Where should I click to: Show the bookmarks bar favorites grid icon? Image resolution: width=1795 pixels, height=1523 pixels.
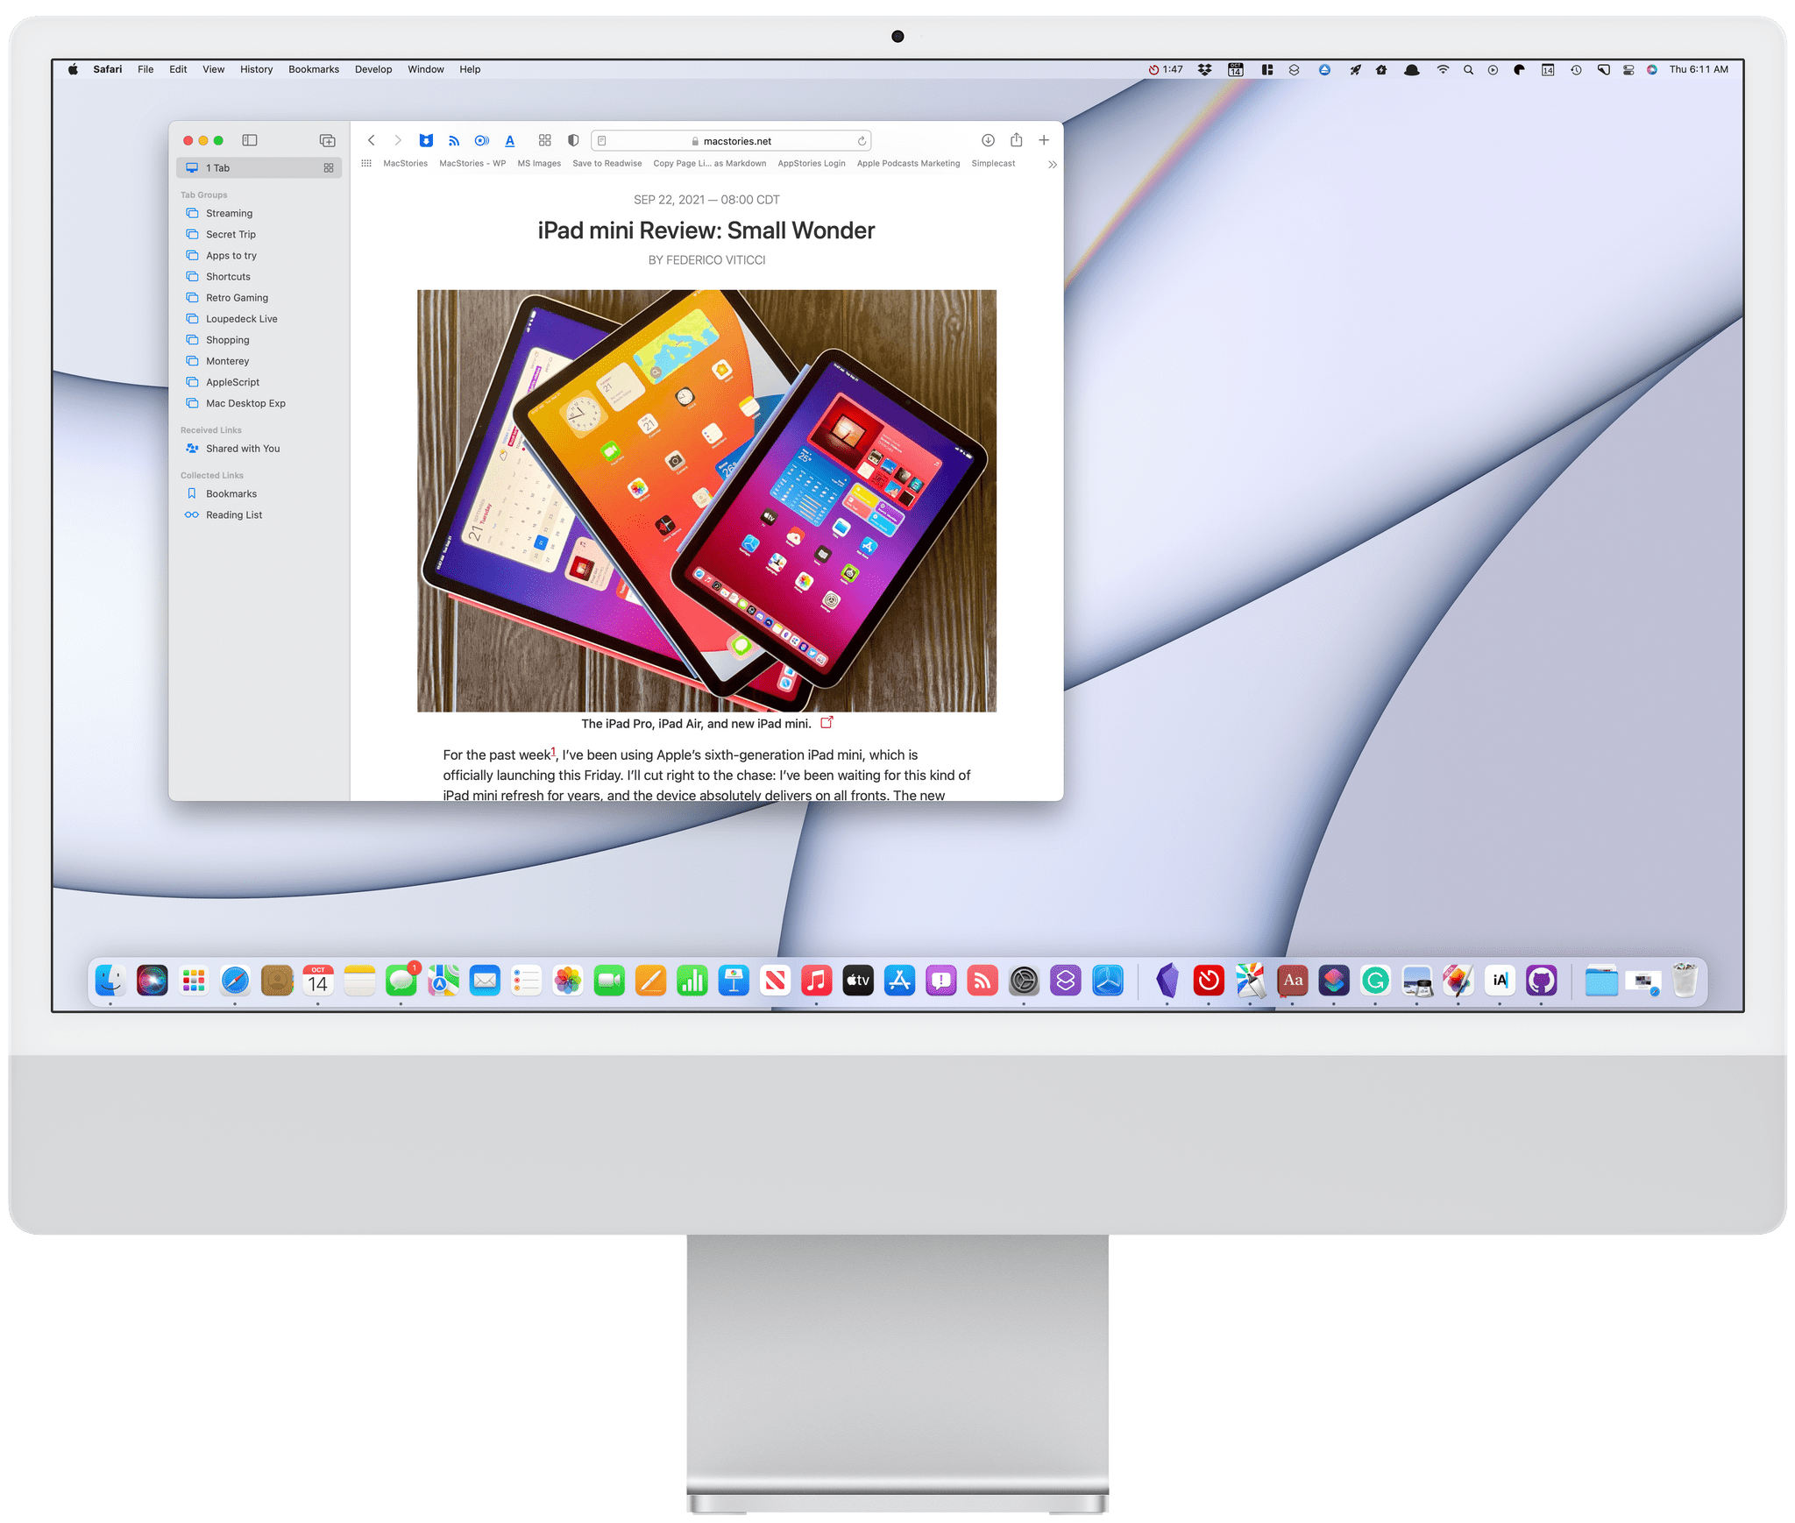click(366, 164)
